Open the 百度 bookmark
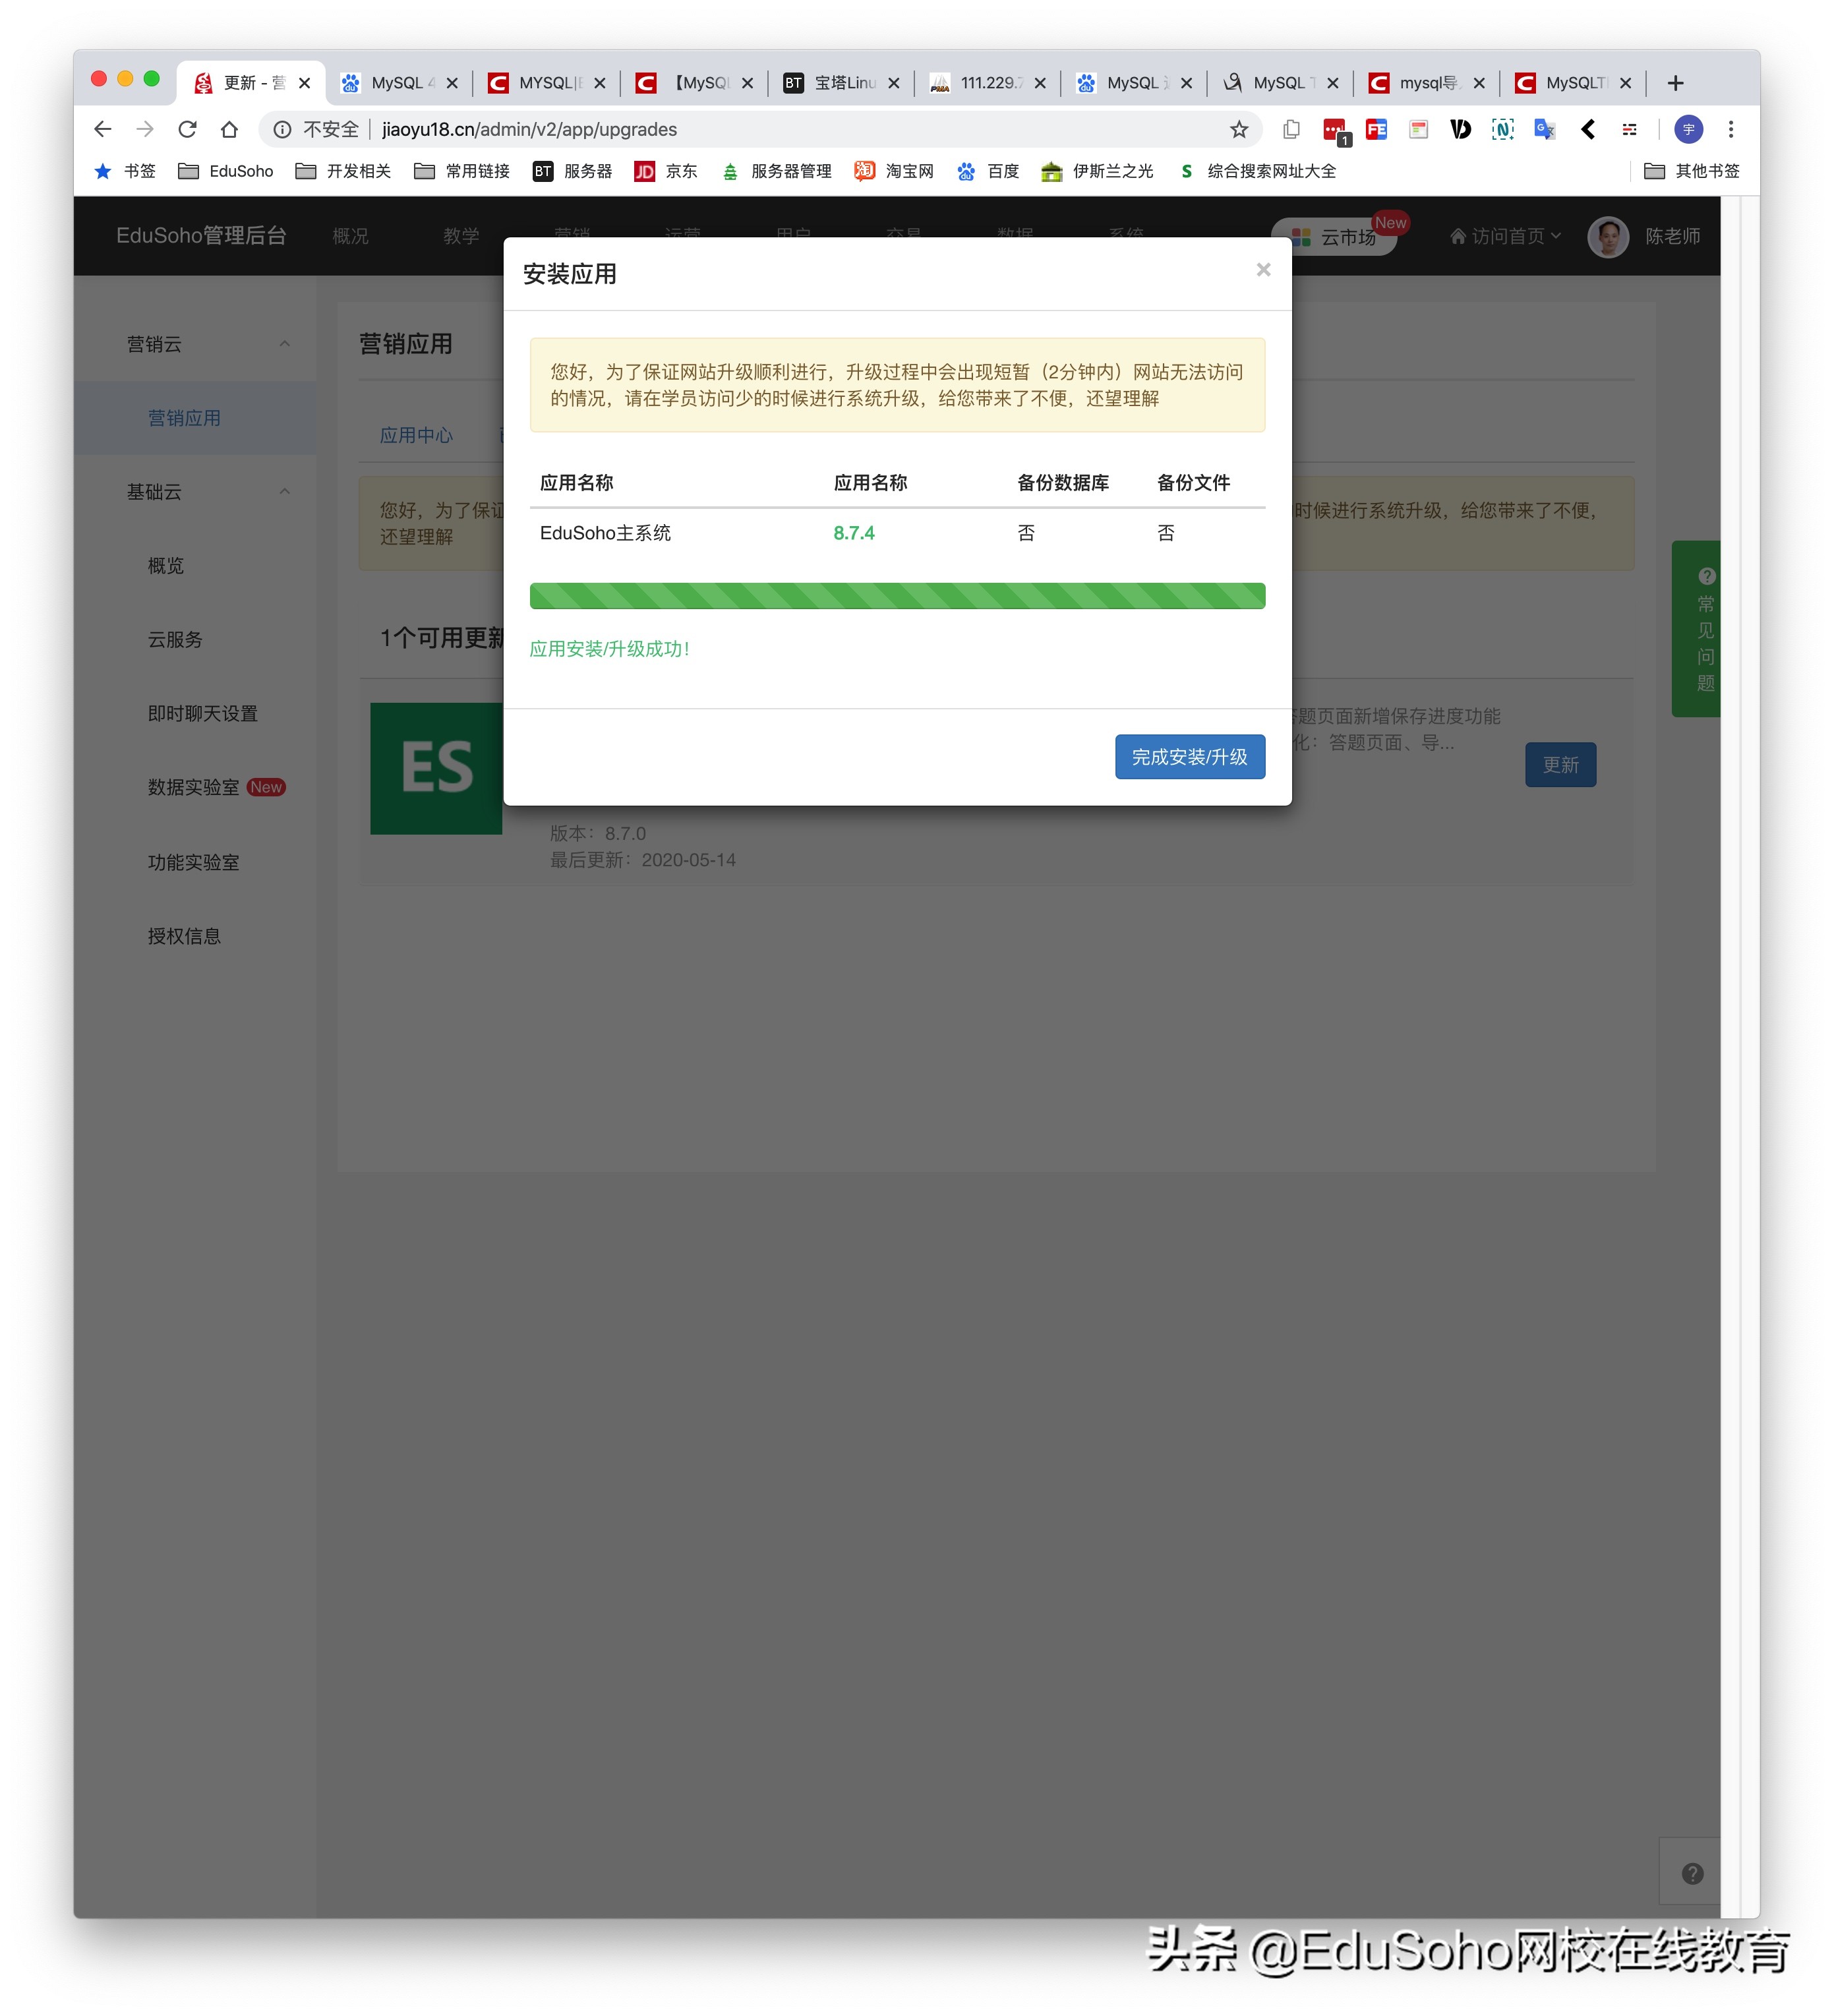This screenshot has height=2016, width=1834. click(x=1003, y=171)
